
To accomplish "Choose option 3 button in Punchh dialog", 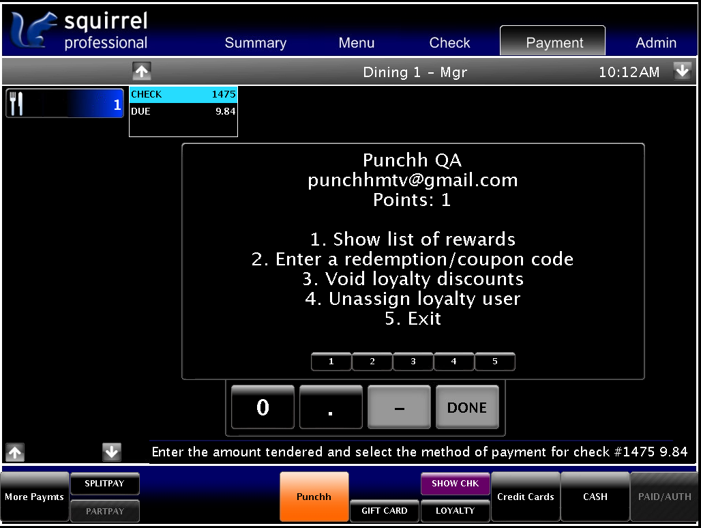I will [413, 362].
